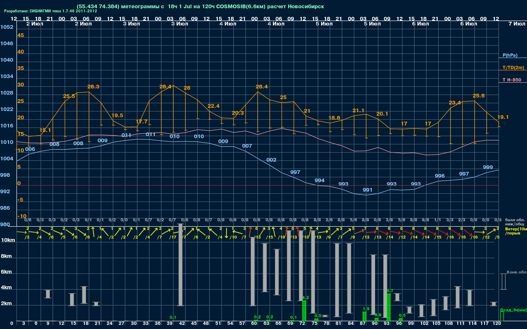Click the green precipitation bar at hour 72
Image resolution: width=527 pixels, height=329 pixels.
tap(304, 311)
